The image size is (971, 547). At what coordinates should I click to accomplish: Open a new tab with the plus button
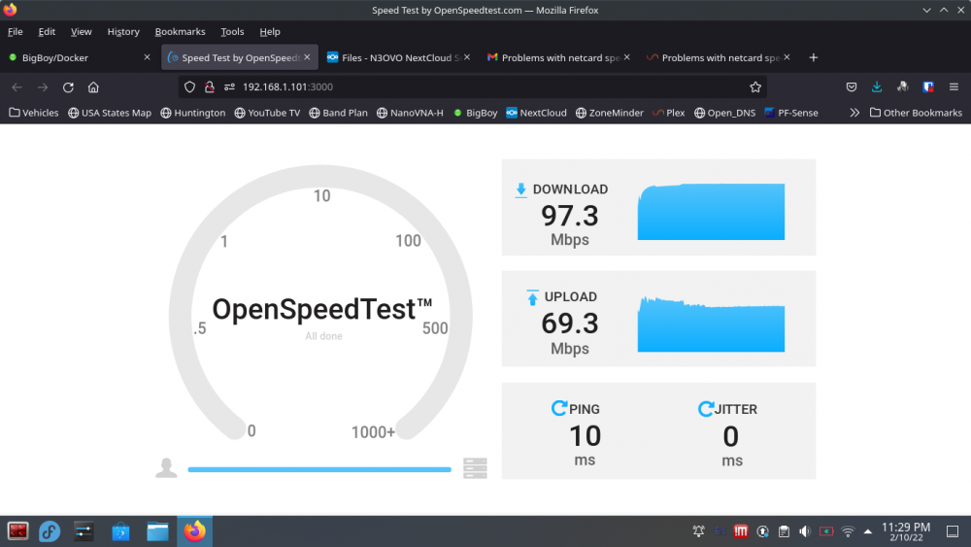(813, 57)
